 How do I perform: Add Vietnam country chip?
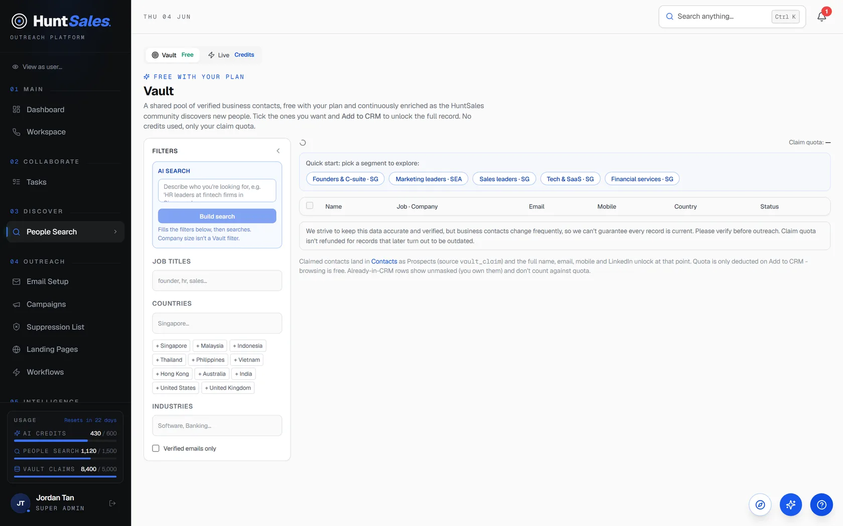[x=247, y=360]
